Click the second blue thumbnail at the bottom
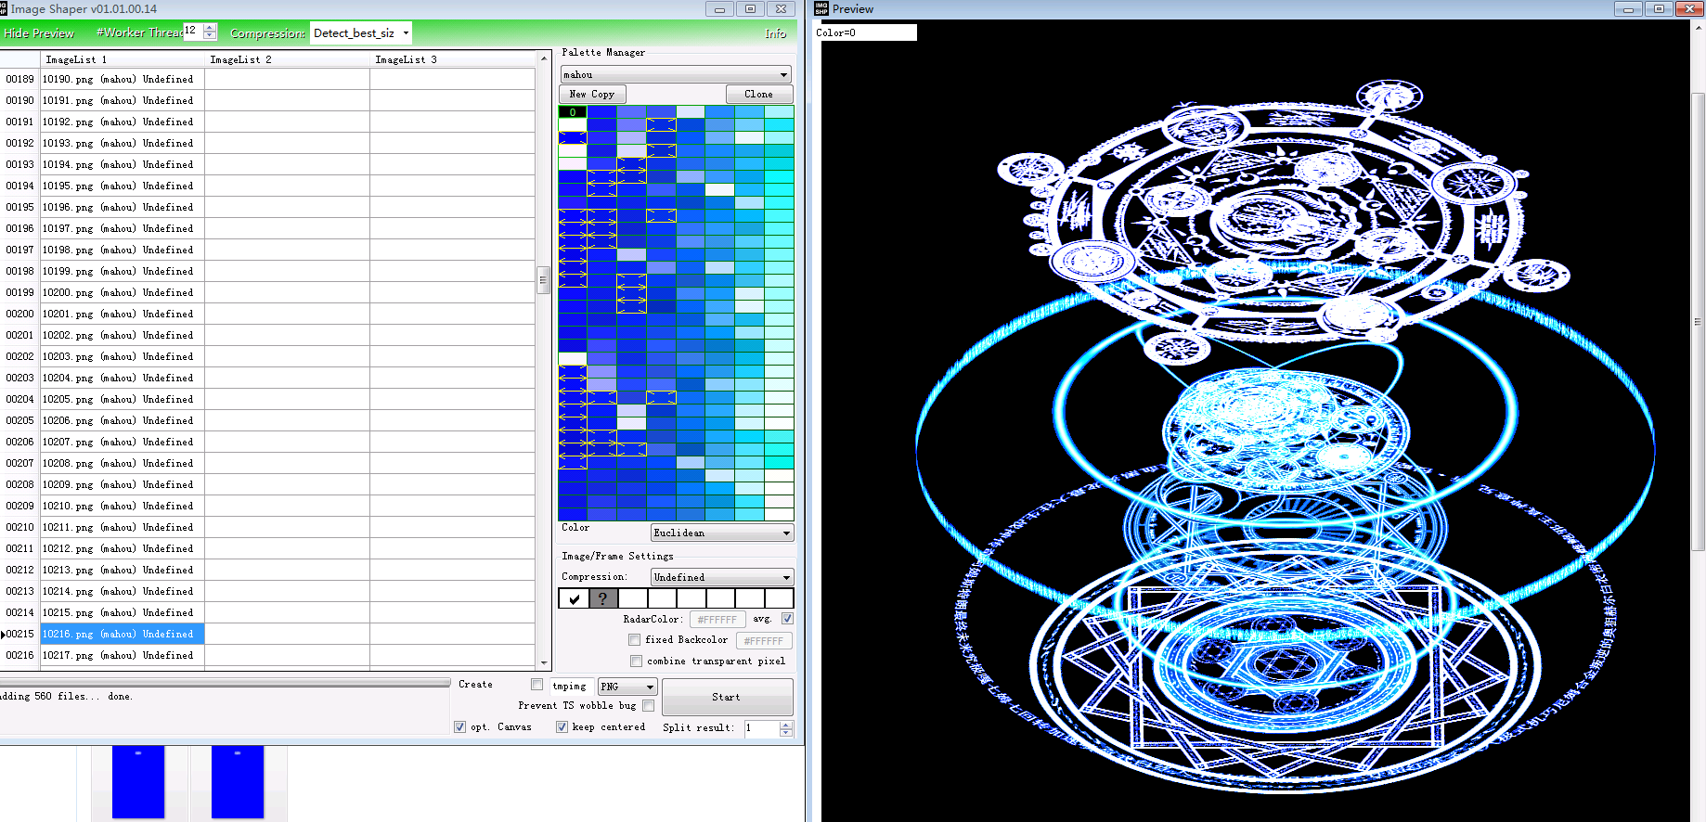The width and height of the screenshot is (1706, 822). 238,782
